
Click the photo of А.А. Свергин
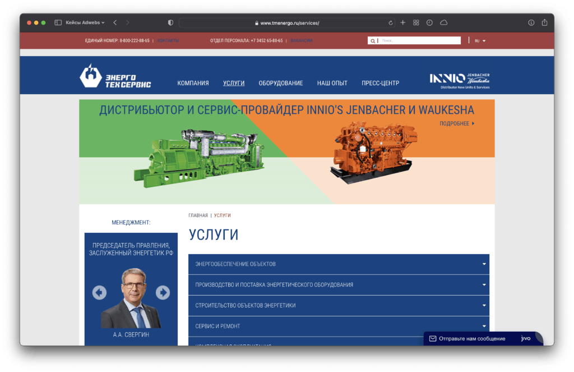(x=131, y=298)
